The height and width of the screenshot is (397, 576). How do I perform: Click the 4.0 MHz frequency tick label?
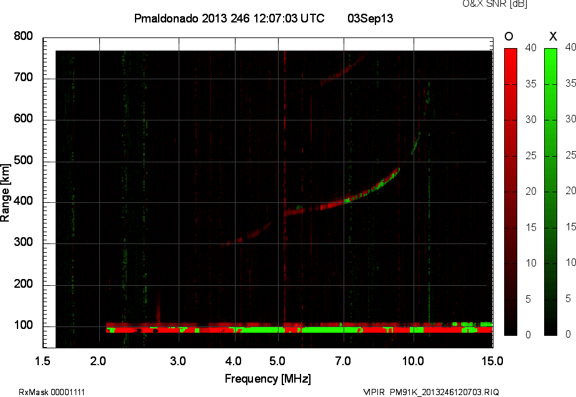(x=233, y=361)
